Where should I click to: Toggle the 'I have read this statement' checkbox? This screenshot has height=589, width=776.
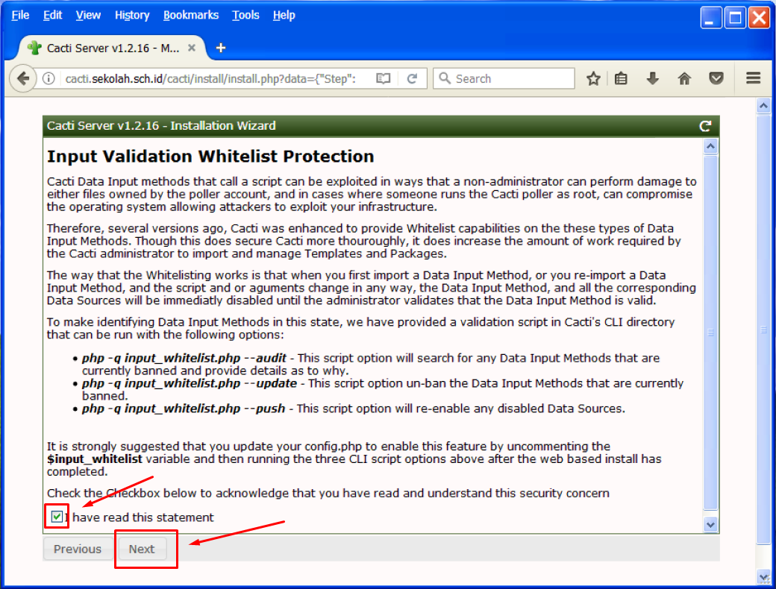(x=57, y=517)
